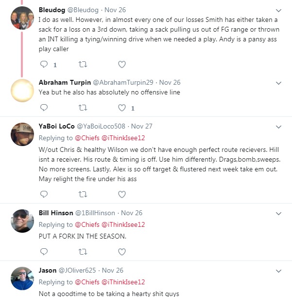Retweet Abraham Turpin's tweet
The width and height of the screenshot is (292, 297).
(83, 108)
